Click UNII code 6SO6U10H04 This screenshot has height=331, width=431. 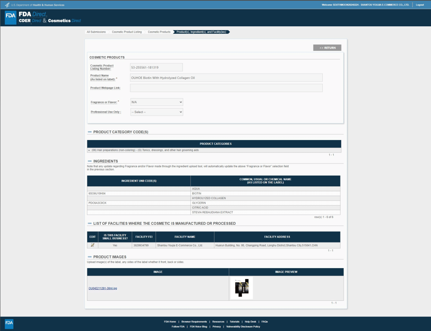pyautogui.click(x=97, y=193)
